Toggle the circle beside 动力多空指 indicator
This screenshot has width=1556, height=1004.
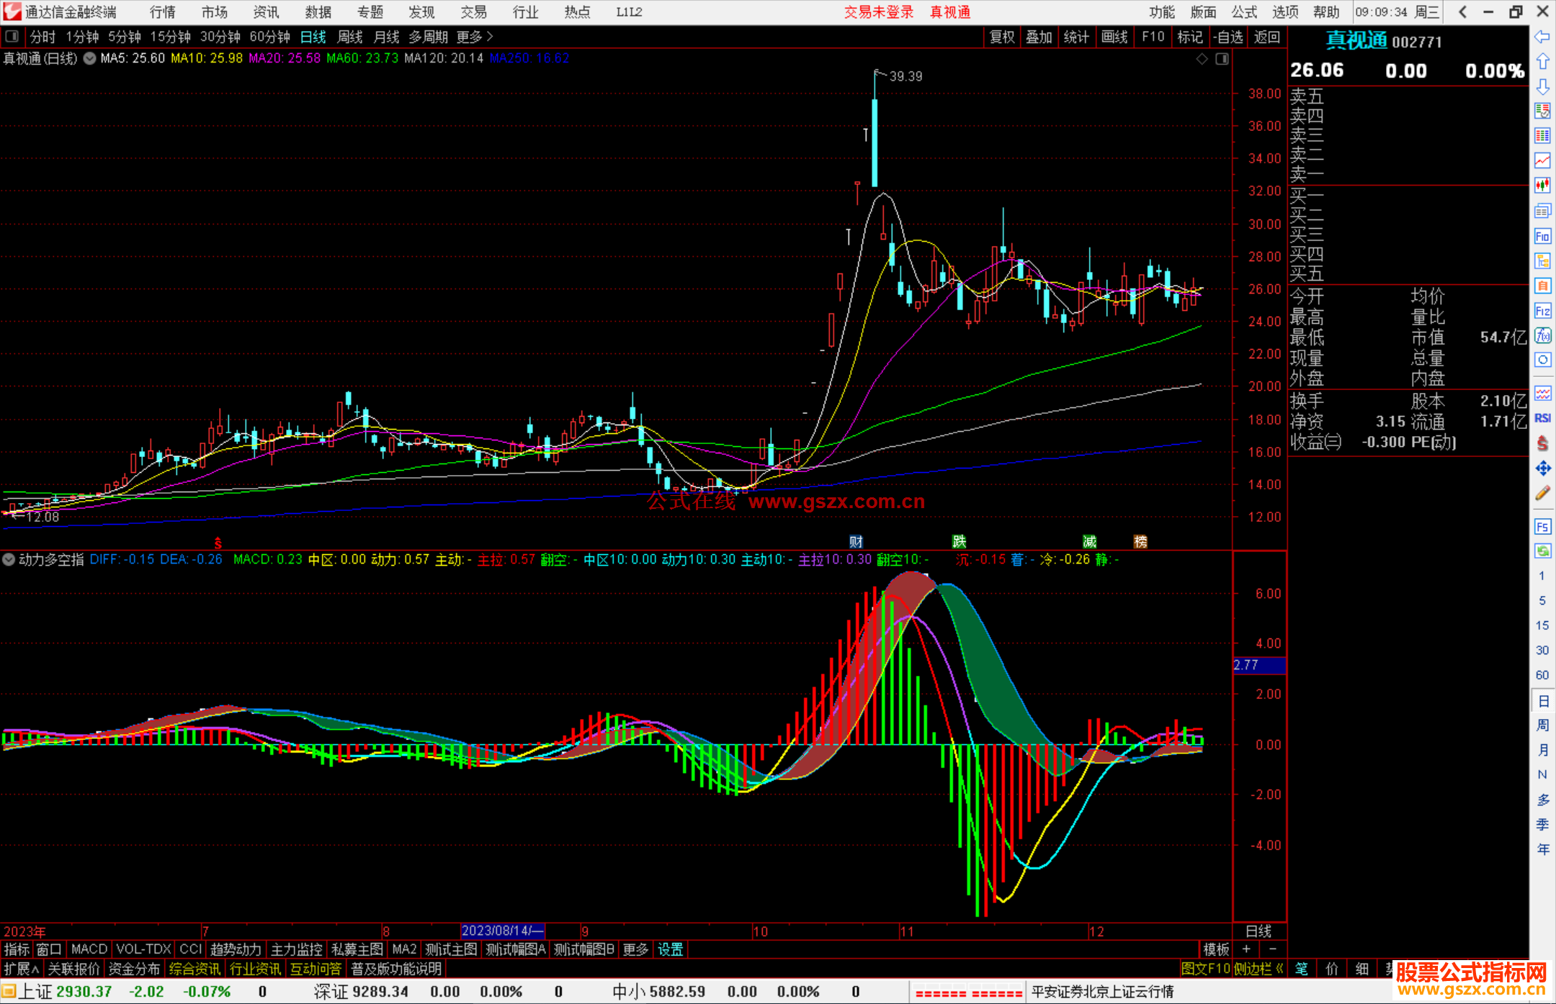click(x=9, y=559)
